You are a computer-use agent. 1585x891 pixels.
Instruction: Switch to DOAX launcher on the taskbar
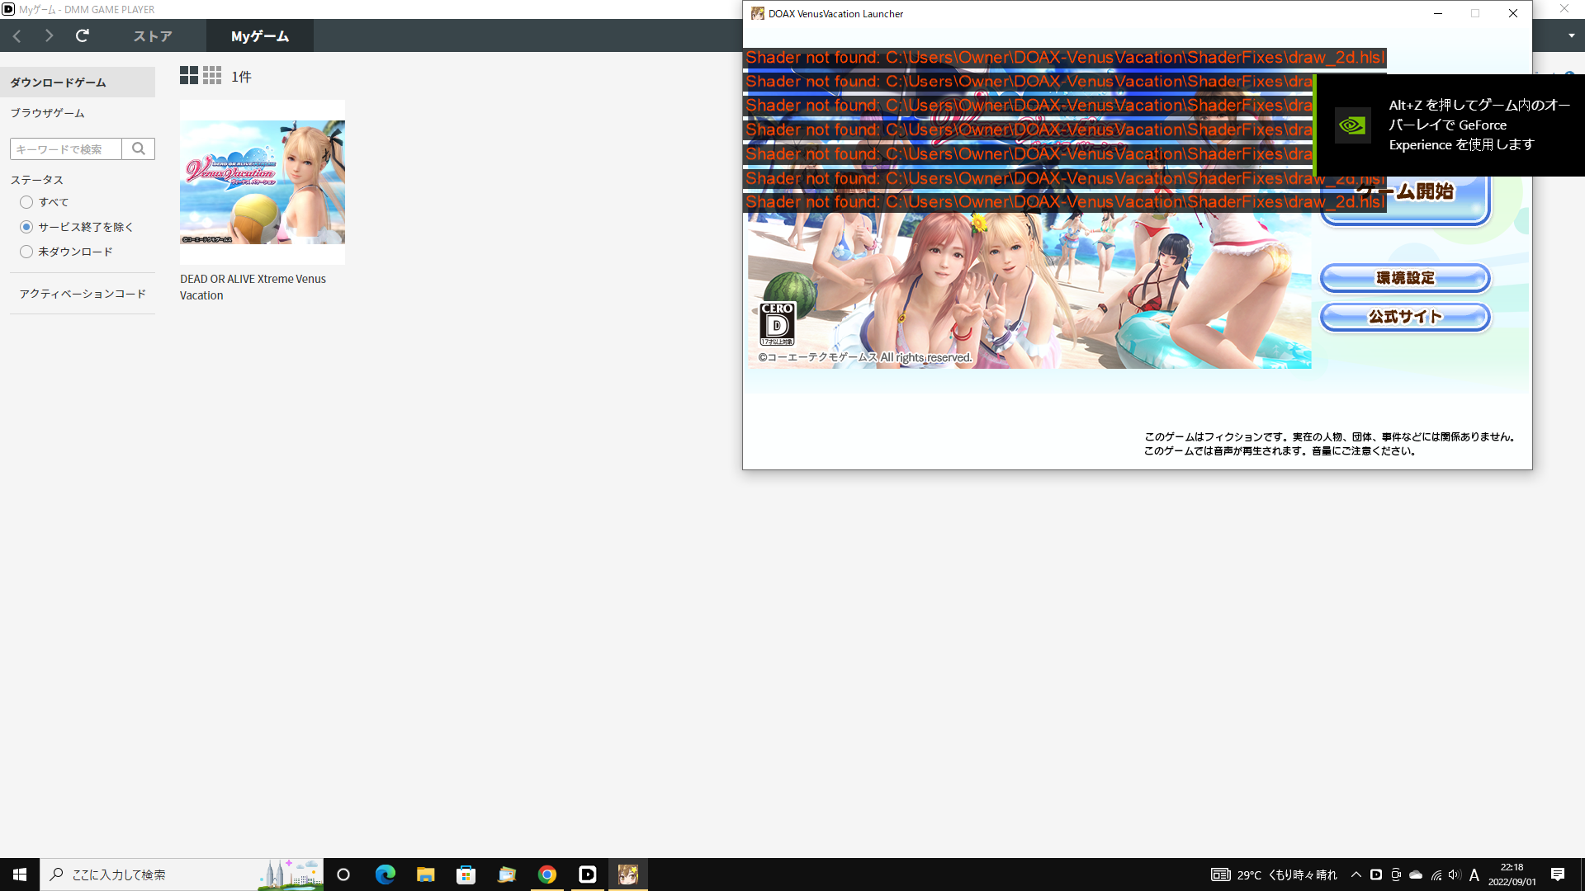coord(627,874)
